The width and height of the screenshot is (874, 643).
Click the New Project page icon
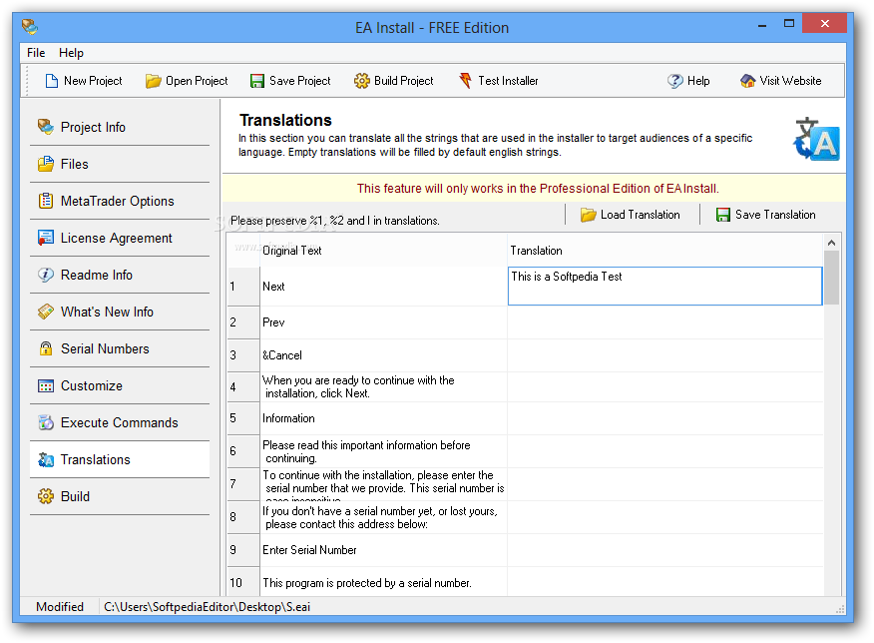[x=51, y=81]
